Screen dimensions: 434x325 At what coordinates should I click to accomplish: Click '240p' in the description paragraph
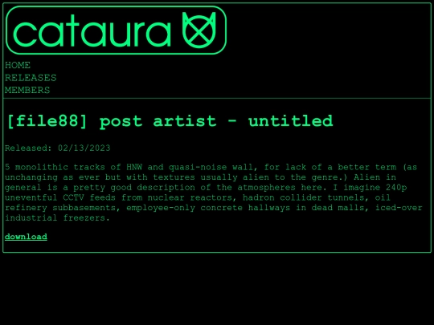396,188
